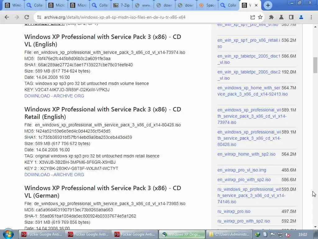
Task: Click 'Size: 591 MB (619 769 856 bytes)' text
Action: [x=57, y=222]
